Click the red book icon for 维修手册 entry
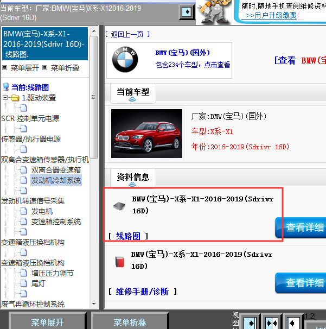Viewport: 326px width, 329px height. (120, 262)
